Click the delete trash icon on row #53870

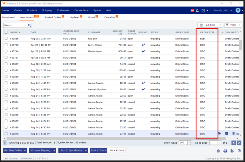(x=234, y=134)
